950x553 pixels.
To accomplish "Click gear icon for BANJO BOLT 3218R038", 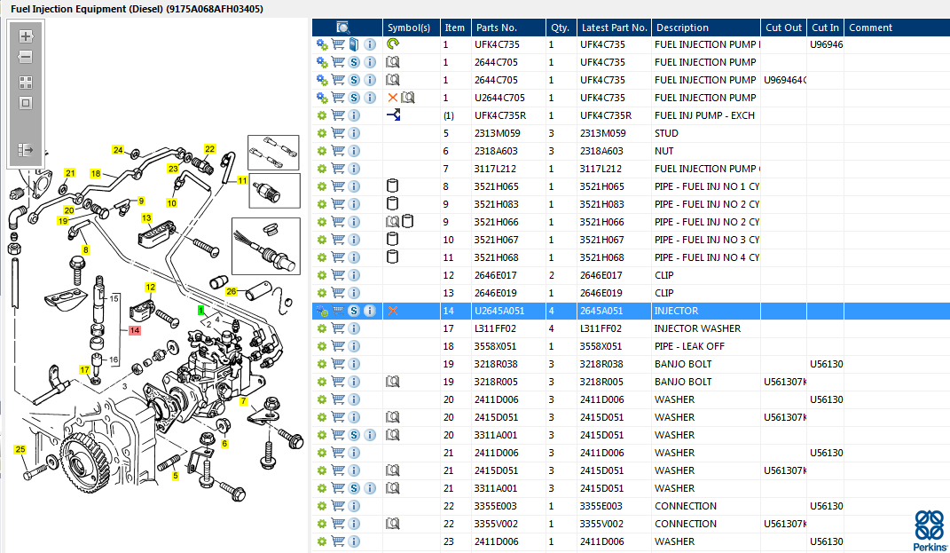I will pos(322,364).
